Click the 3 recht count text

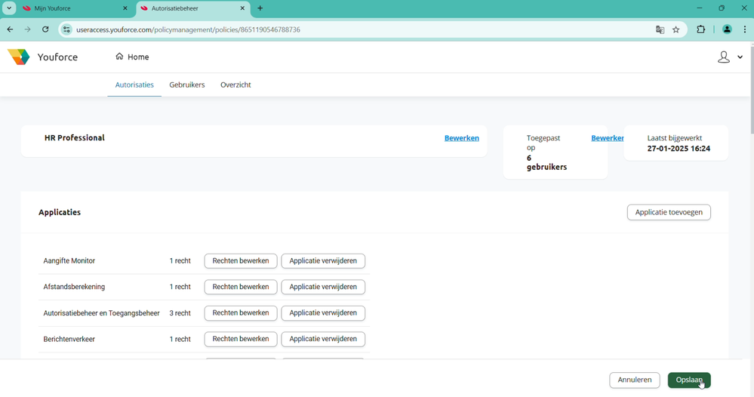pyautogui.click(x=180, y=313)
